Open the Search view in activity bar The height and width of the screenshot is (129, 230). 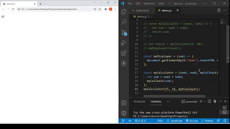click(x=124, y=22)
